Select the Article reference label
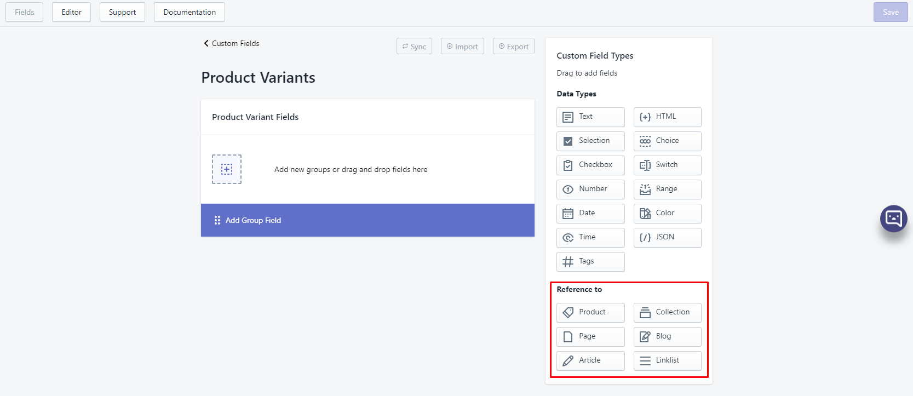The width and height of the screenshot is (913, 396). 589,360
